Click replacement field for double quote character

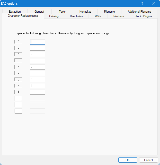38,42
